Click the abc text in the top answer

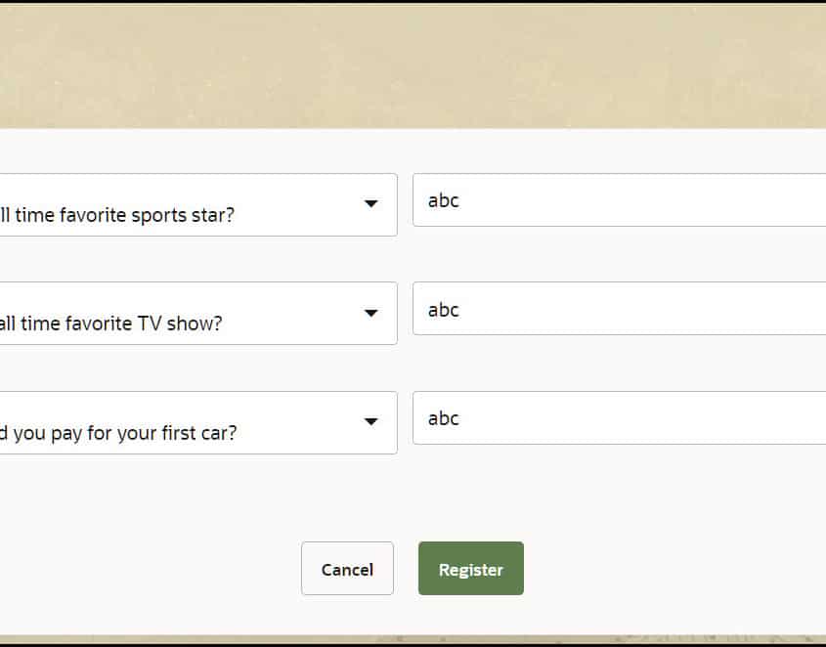442,200
